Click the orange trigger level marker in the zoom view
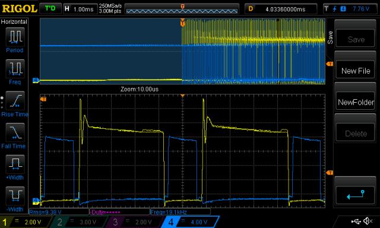Viewport: 380px width, 228px height. click(330, 173)
